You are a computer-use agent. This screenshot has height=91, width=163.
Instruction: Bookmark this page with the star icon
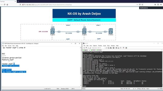(142, 5)
